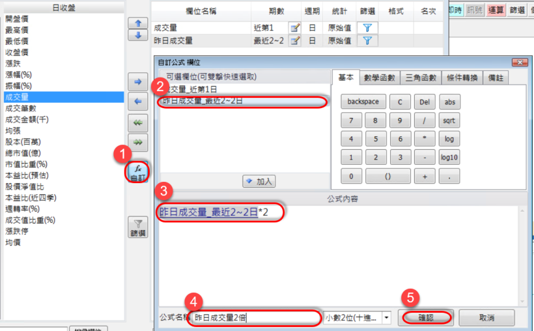
Task: Select 成交筆數 in the 日收盤 list
Action: [21, 108]
